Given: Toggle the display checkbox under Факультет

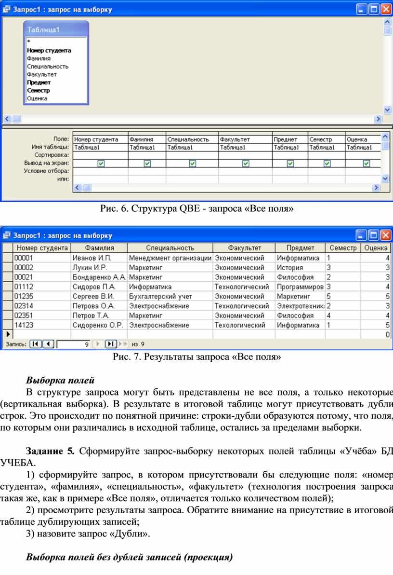Looking at the screenshot, I should click(x=246, y=164).
